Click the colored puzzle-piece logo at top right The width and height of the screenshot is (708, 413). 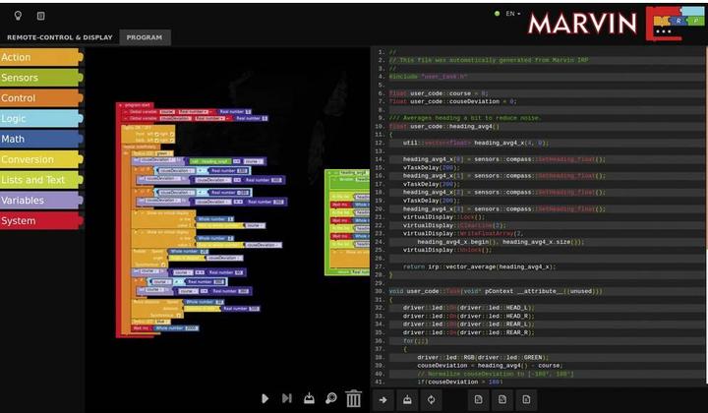675,24
